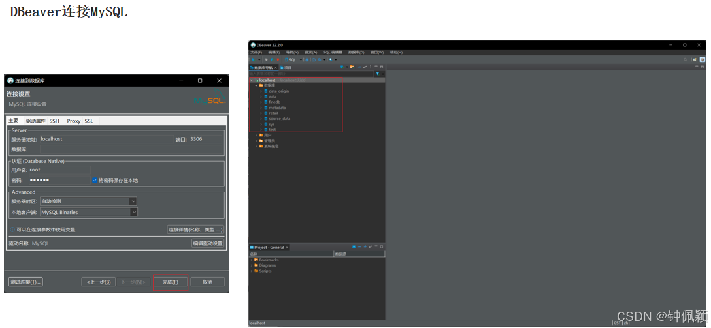The width and height of the screenshot is (711, 328).
Task: Expand the 用户 folder in navigator
Action: coord(256,135)
